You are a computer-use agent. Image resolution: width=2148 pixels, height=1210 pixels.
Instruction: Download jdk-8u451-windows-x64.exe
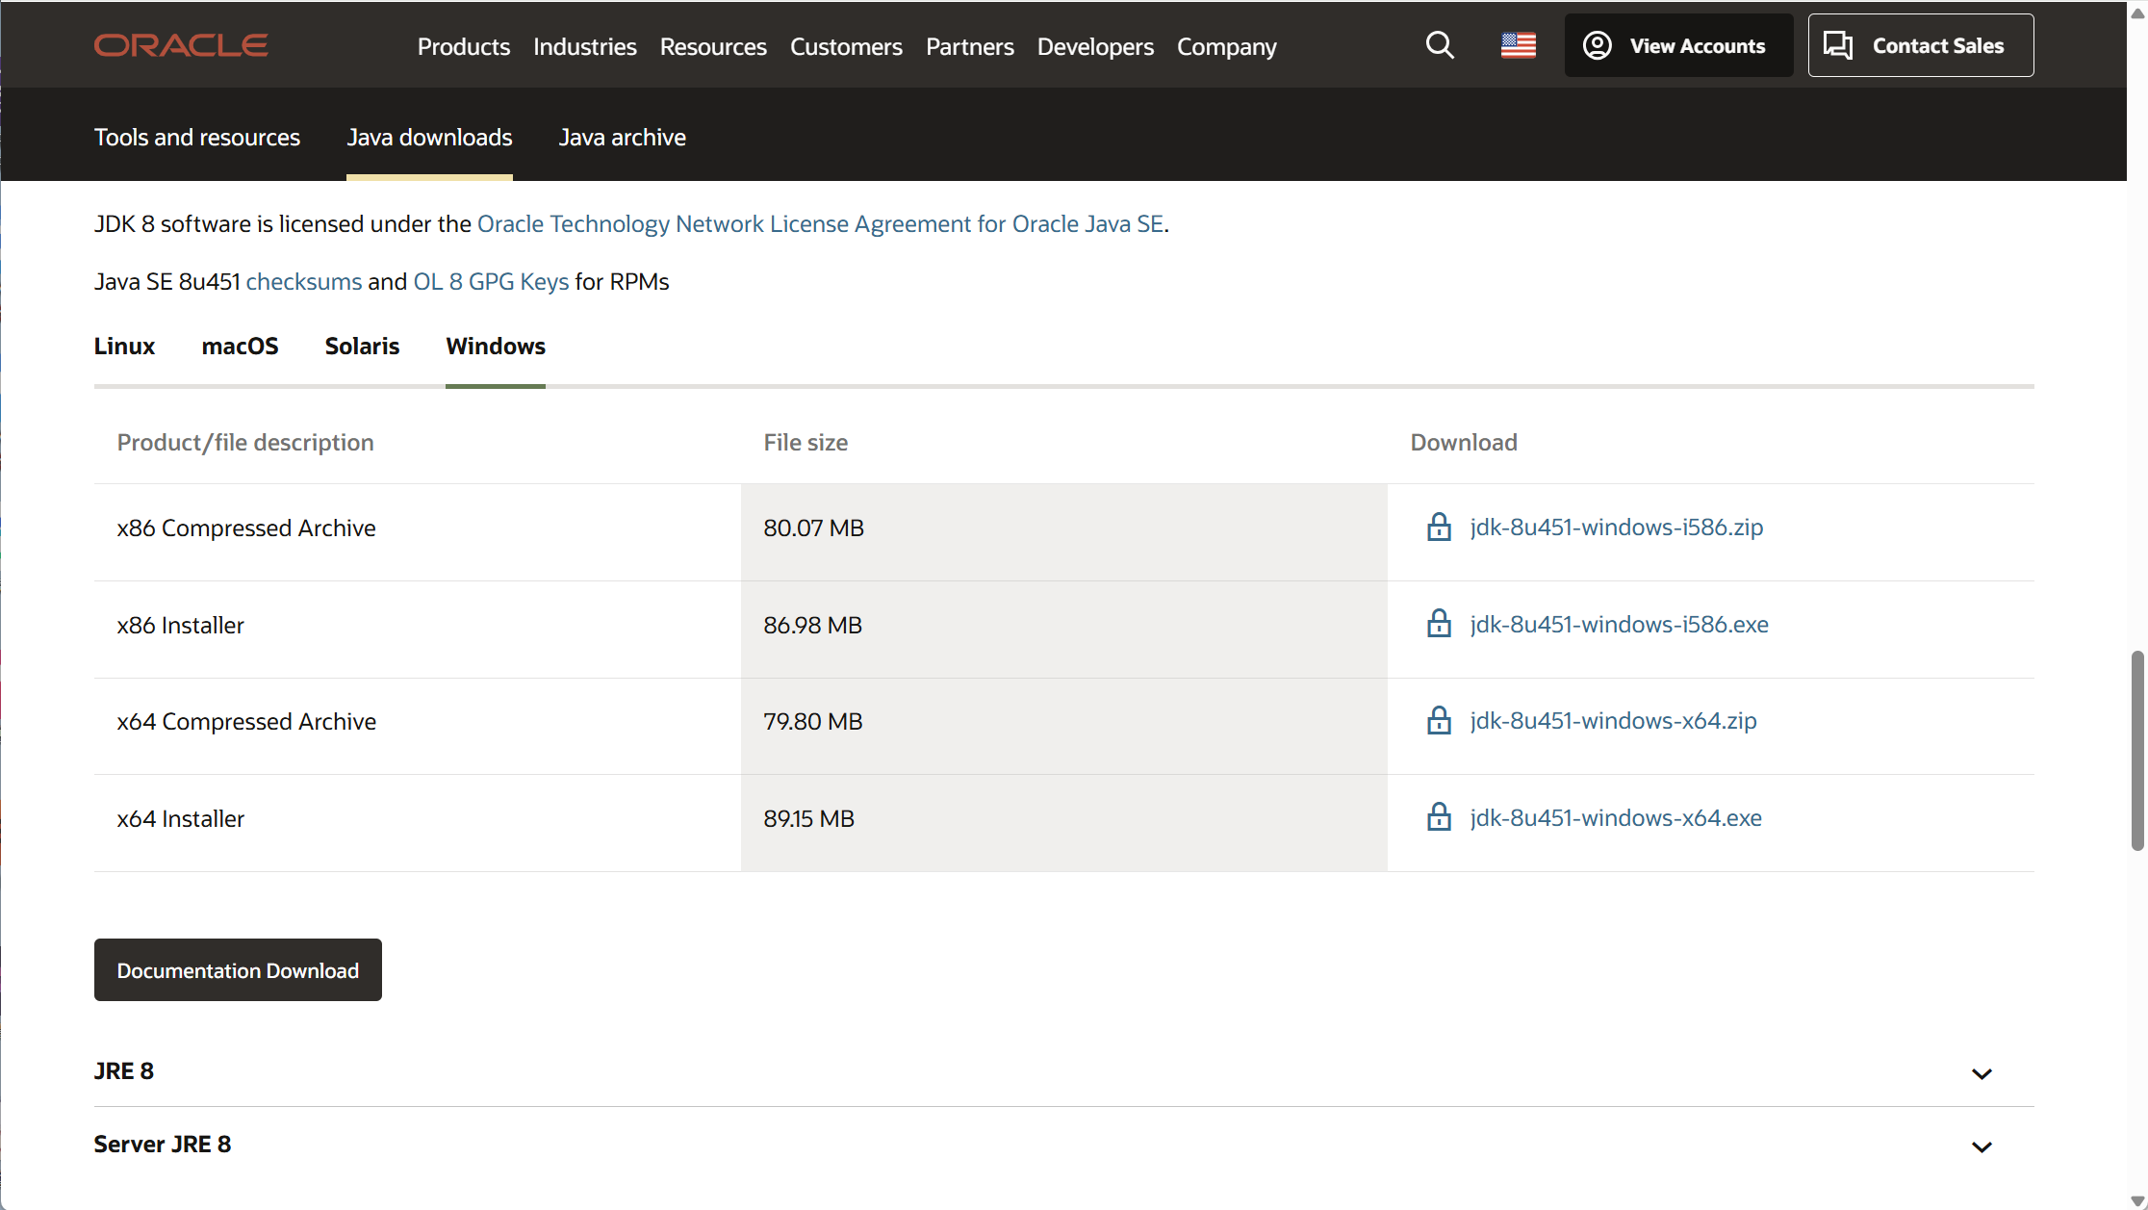pos(1616,818)
